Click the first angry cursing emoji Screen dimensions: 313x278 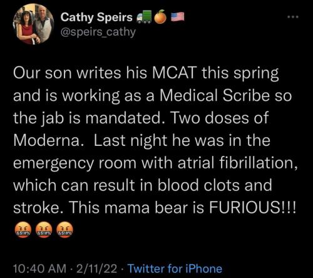point(23,230)
